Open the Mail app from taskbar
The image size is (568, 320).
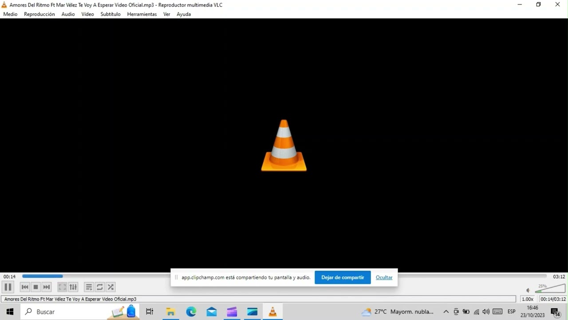point(212,312)
